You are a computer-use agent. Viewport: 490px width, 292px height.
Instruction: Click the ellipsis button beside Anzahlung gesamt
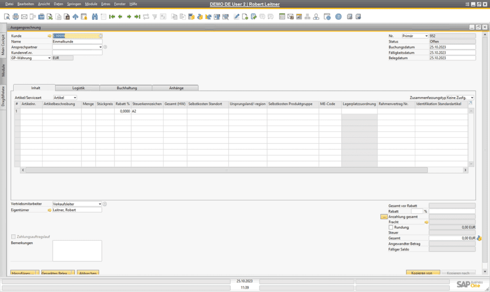pos(383,217)
